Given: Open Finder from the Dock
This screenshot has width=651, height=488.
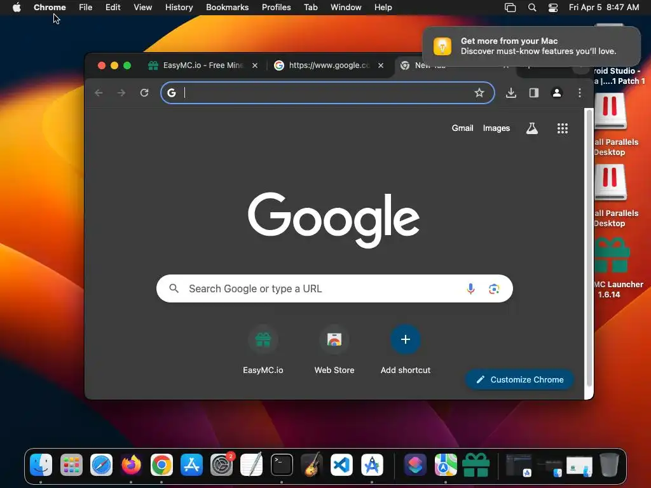Looking at the screenshot, I should (41, 464).
